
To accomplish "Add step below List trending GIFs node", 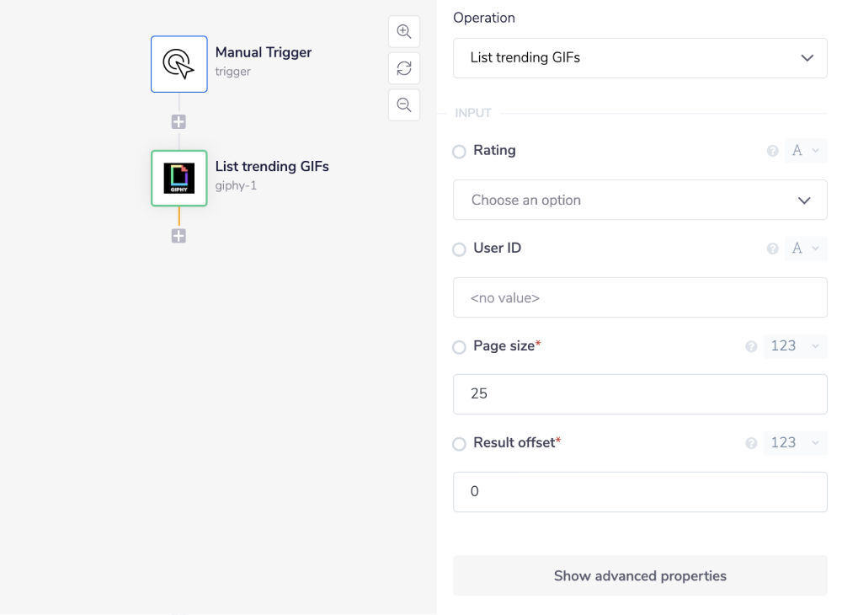I will coord(179,236).
